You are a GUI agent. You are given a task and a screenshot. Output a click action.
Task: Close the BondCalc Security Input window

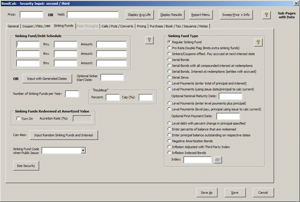pos(296,3)
